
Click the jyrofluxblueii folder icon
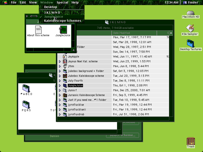65,109
